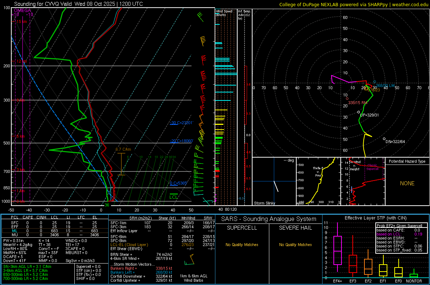Click the weather.cod.edu NEXLAB credit text
430x285 pixels.
(354, 4)
